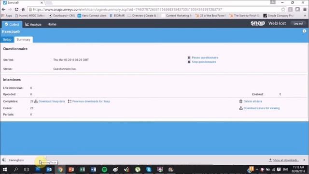Launch Excel from the taskbar
Screen dimensions: 309x174
click(x=82, y=170)
